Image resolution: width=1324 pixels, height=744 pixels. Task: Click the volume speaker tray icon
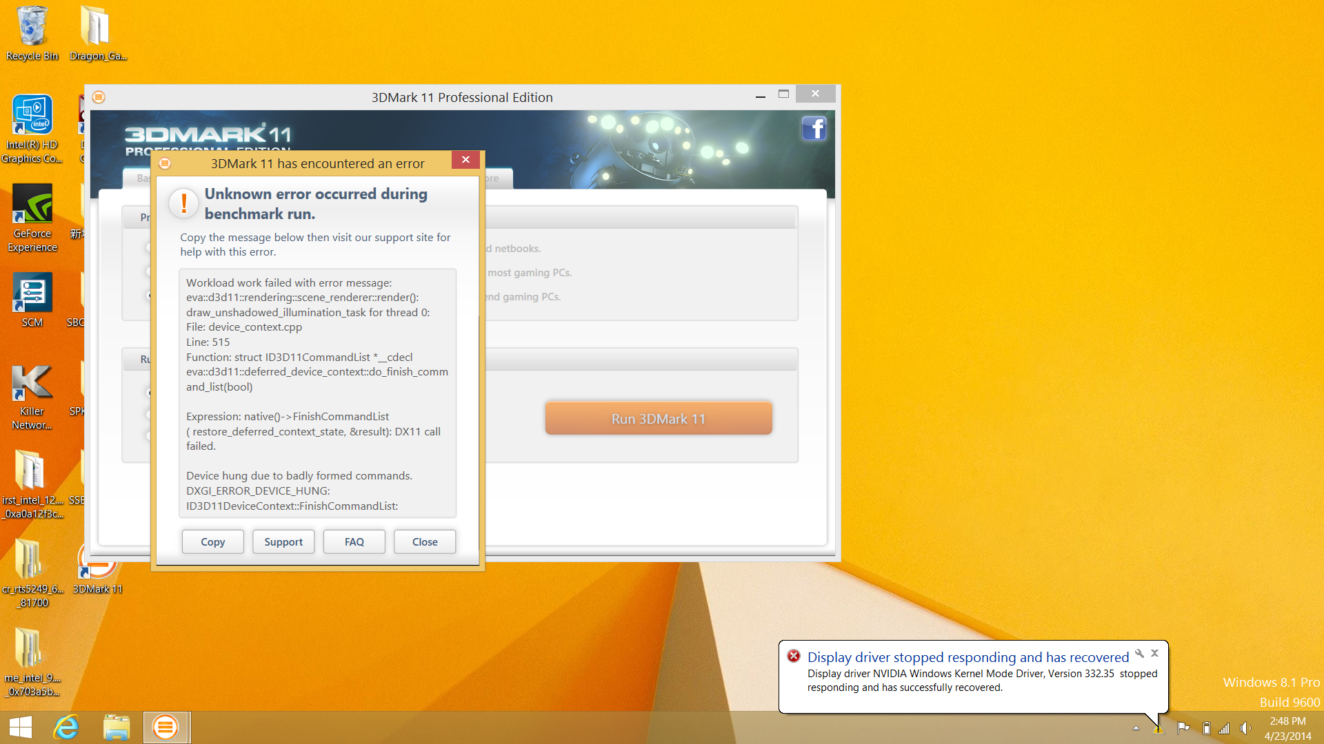pyautogui.click(x=1245, y=728)
